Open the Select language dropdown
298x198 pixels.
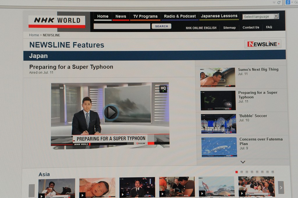coord(260,17)
